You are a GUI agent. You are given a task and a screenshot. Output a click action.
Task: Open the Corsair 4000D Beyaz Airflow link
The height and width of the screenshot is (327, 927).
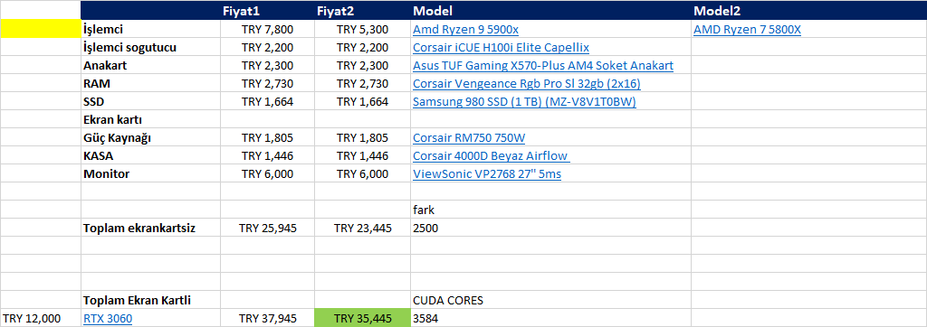click(x=491, y=156)
